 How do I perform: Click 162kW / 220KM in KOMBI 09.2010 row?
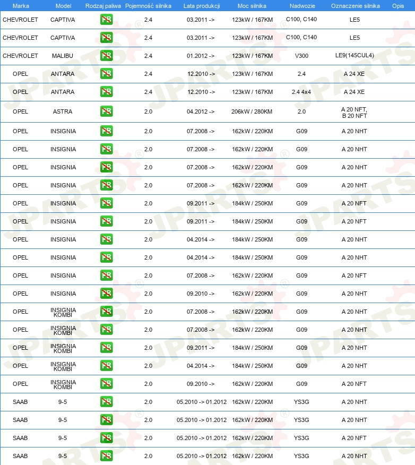(252, 384)
